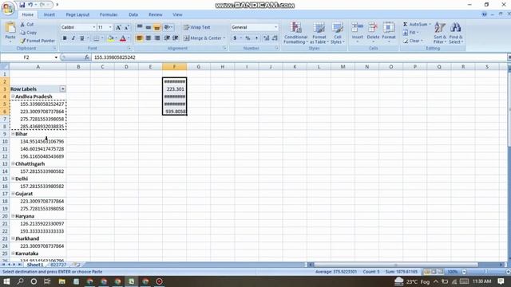This screenshot has height=287, width=511.
Task: Open Merge & Center dropdown arrow
Action: pos(224,38)
